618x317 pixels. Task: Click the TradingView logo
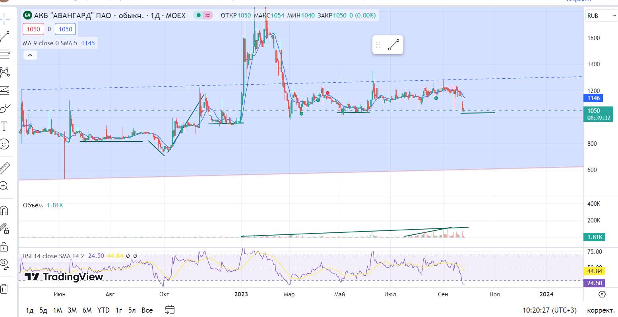tap(64, 276)
